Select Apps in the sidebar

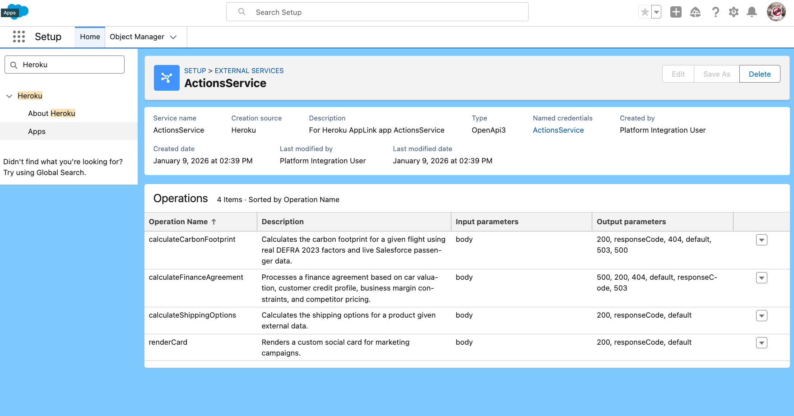[69, 131]
